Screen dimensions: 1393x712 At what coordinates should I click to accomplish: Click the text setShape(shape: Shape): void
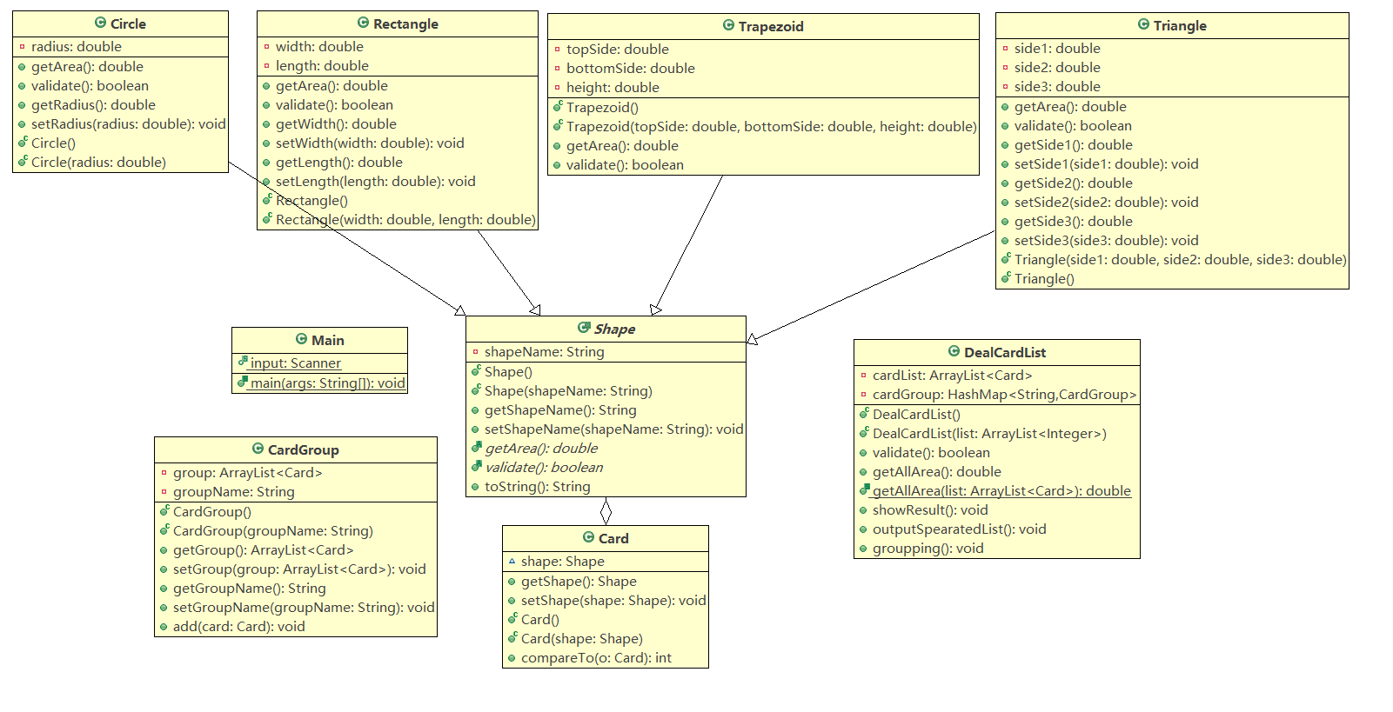pyautogui.click(x=613, y=600)
